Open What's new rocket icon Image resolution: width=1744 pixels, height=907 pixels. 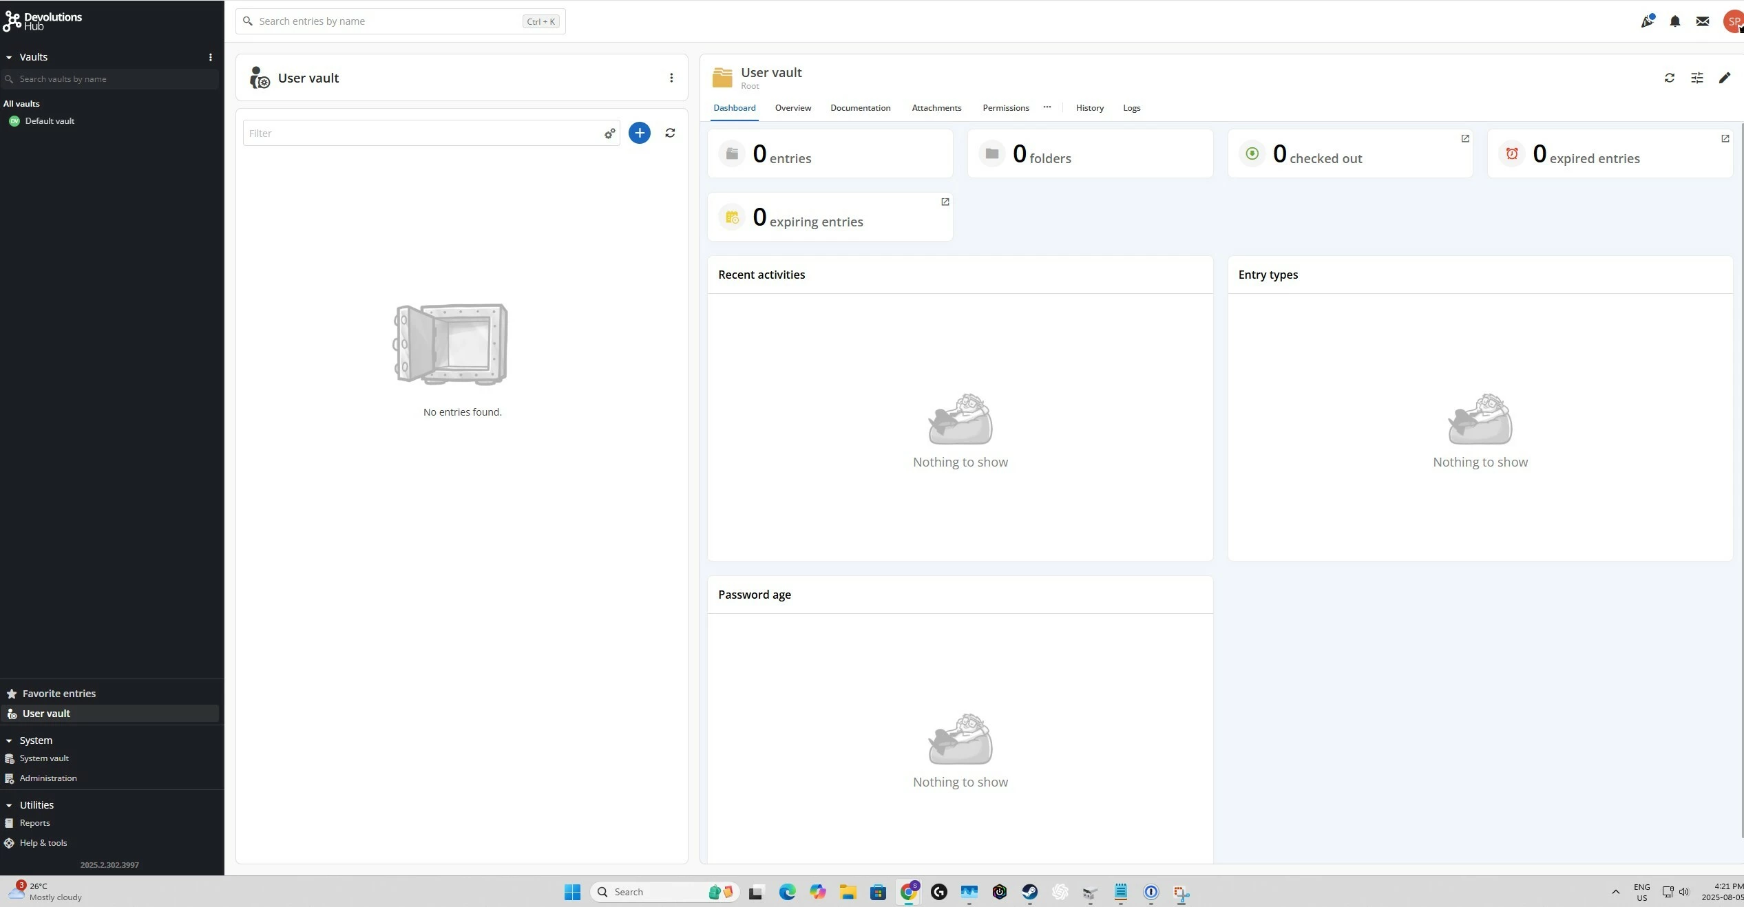1648,21
